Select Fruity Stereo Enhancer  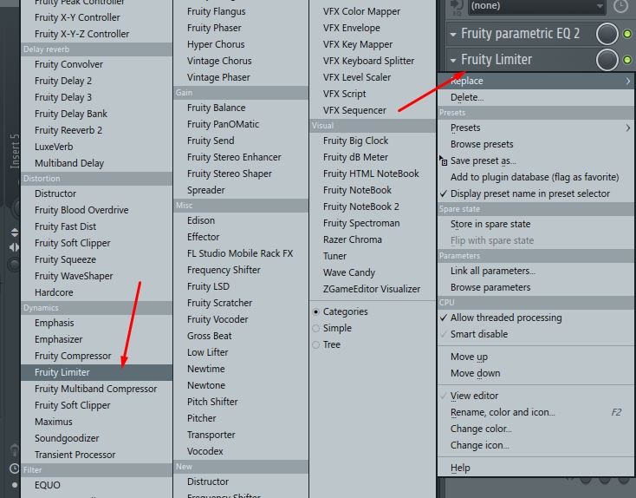pos(241,157)
